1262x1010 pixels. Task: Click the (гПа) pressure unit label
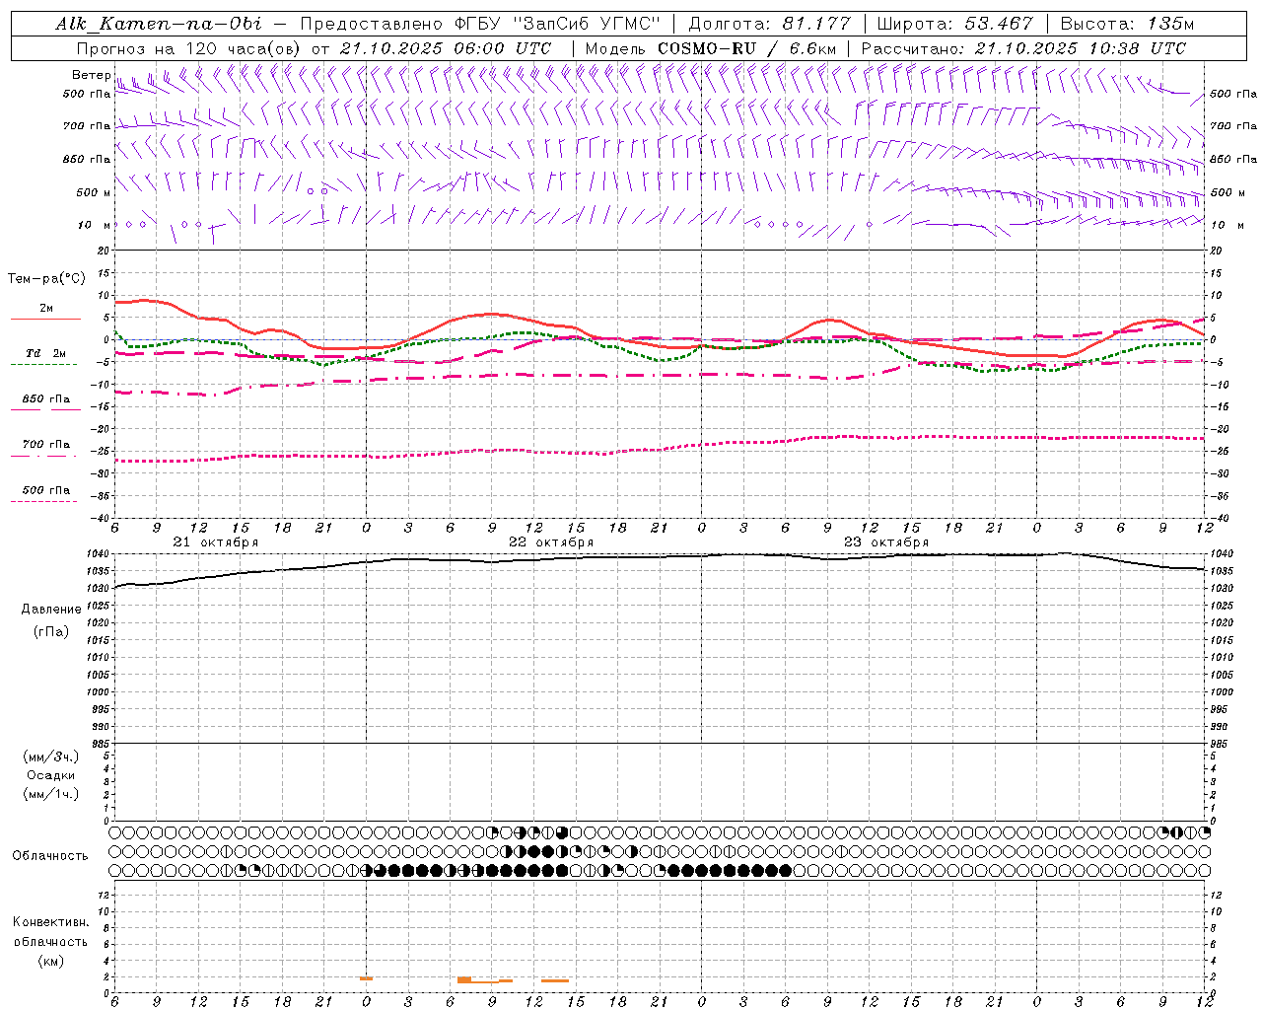pos(50,631)
